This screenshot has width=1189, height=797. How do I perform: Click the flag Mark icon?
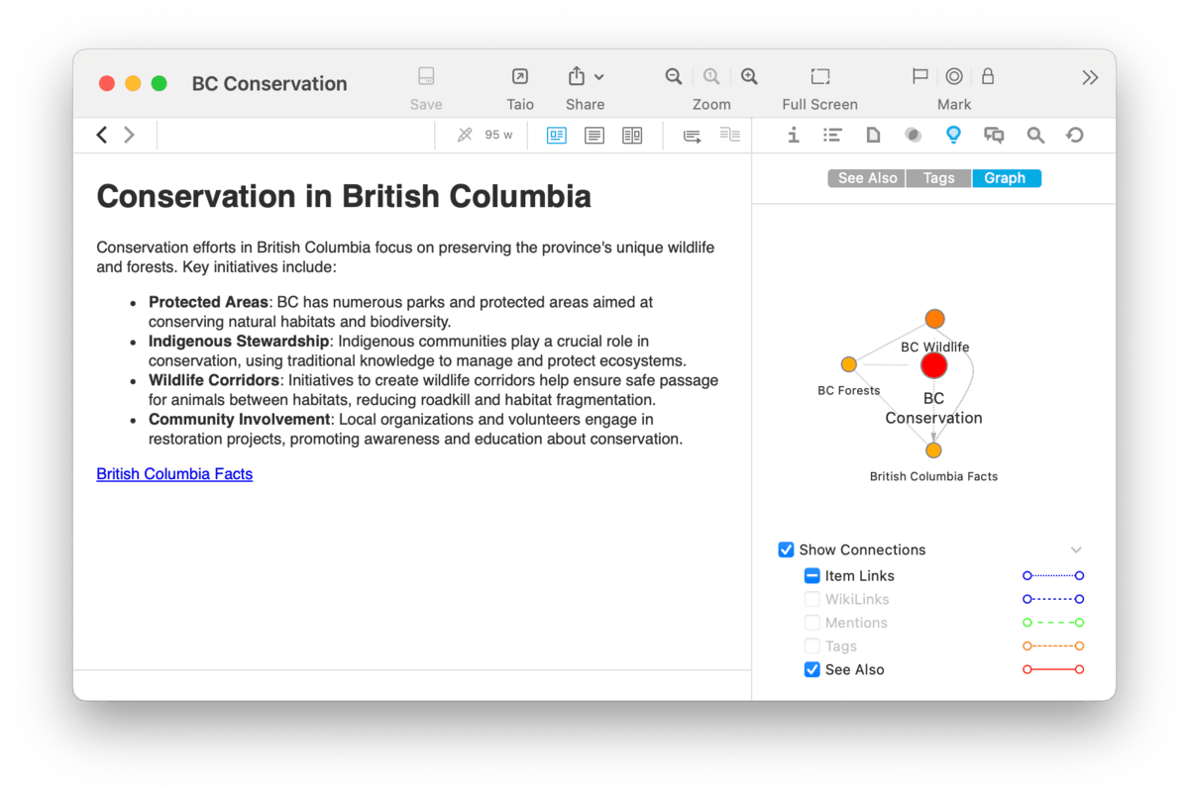[919, 77]
